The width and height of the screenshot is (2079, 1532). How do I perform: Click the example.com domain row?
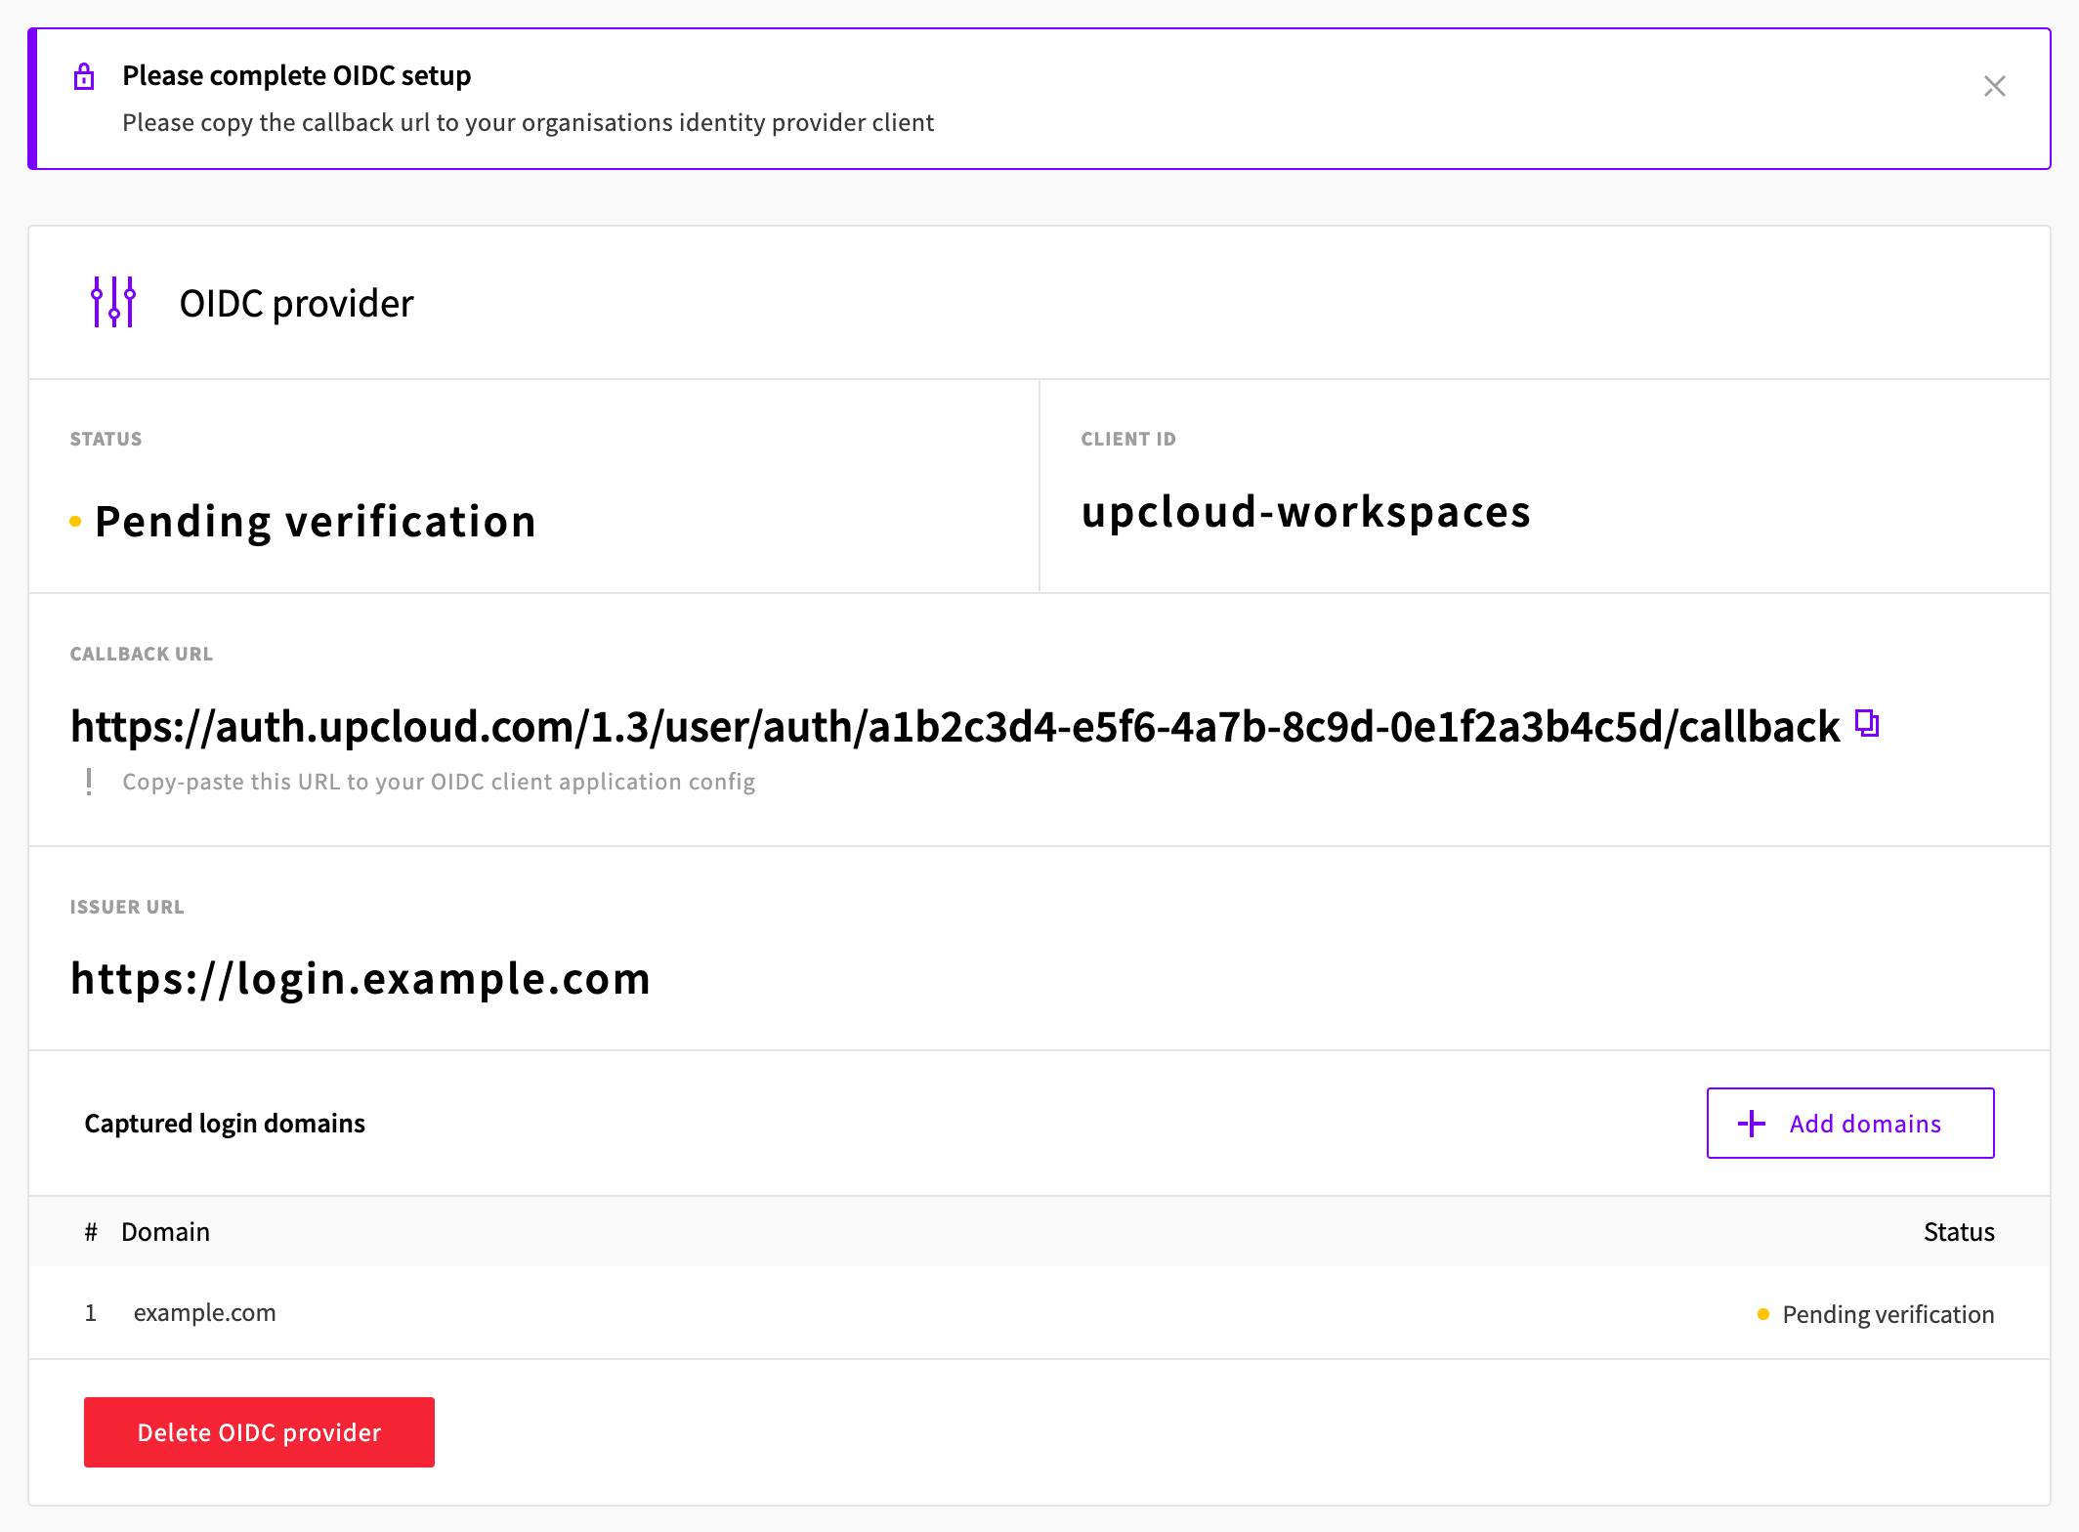[x=1039, y=1313]
